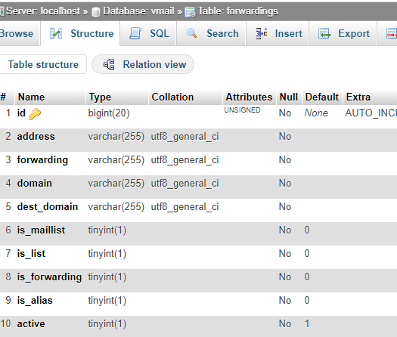Screen dimensions: 397x337
Task: Click the SQL scroll icon
Action: point(135,33)
